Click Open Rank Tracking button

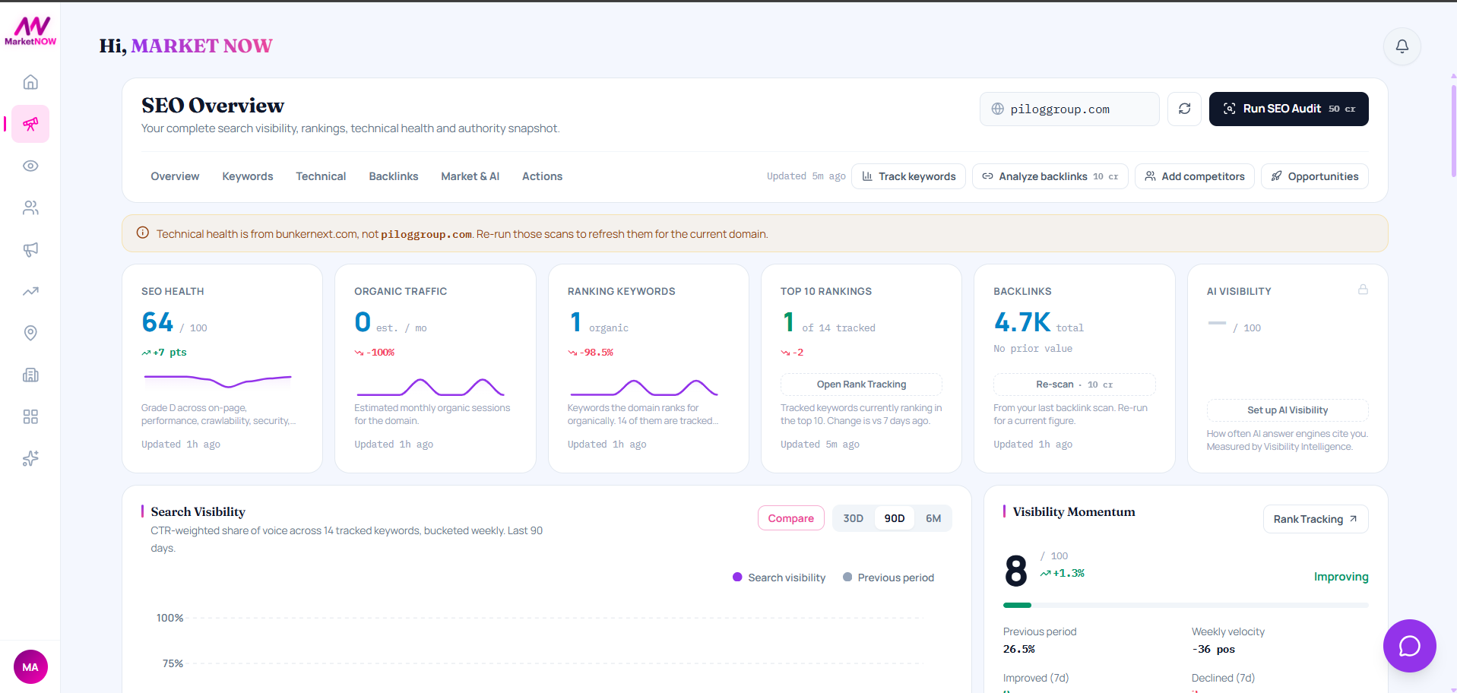861,384
